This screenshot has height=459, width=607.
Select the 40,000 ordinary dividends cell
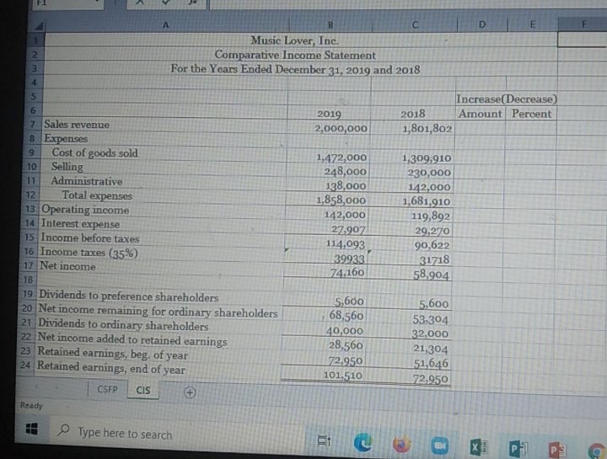[344, 331]
